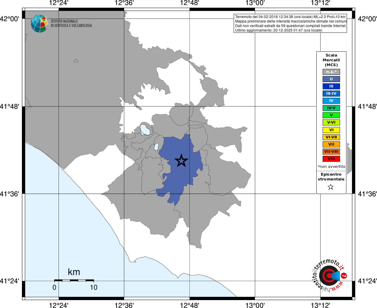Select the III intensity legend swatch
This screenshot has height=308, width=377.
[x=331, y=86]
